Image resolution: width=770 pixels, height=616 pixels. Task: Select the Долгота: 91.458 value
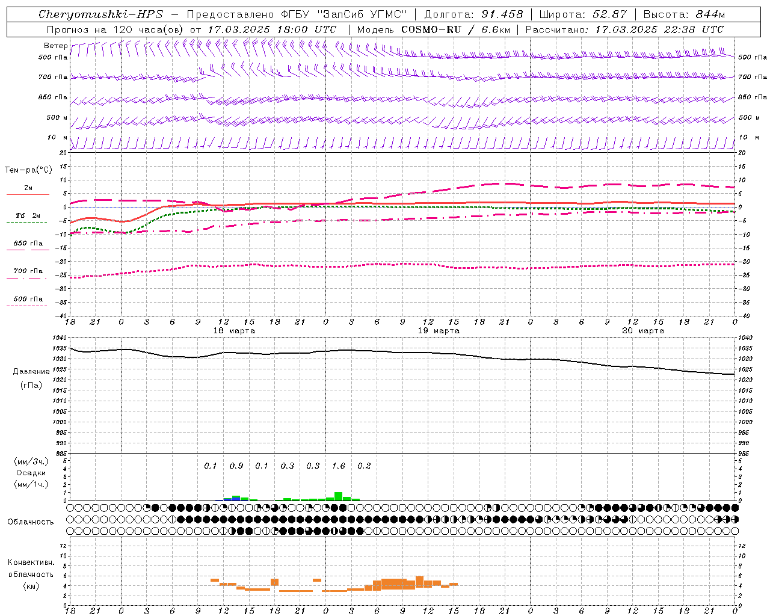[474, 14]
